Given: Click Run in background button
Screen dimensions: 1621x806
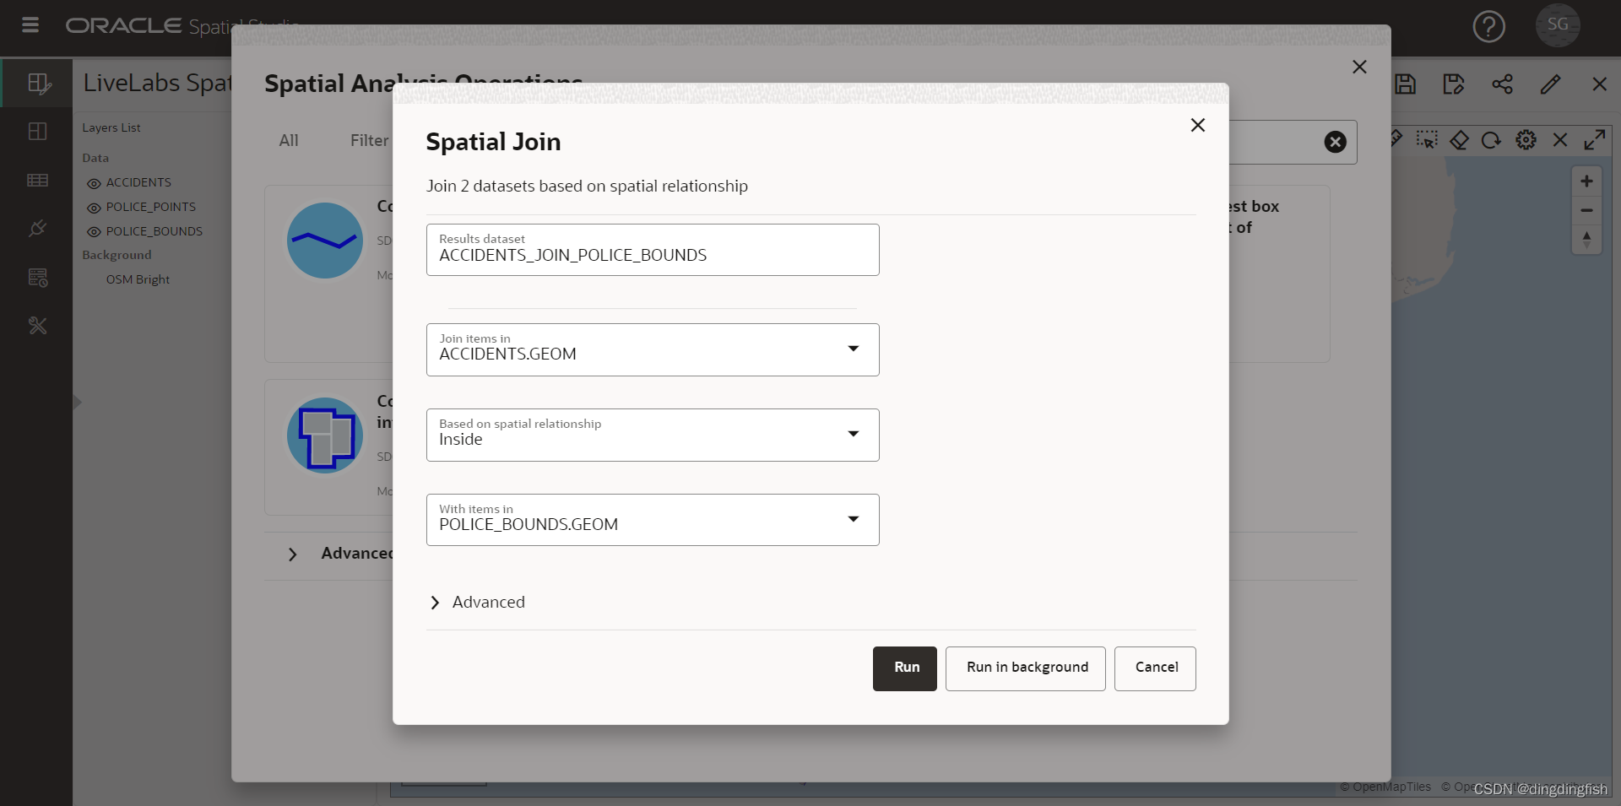Looking at the screenshot, I should [1026, 668].
